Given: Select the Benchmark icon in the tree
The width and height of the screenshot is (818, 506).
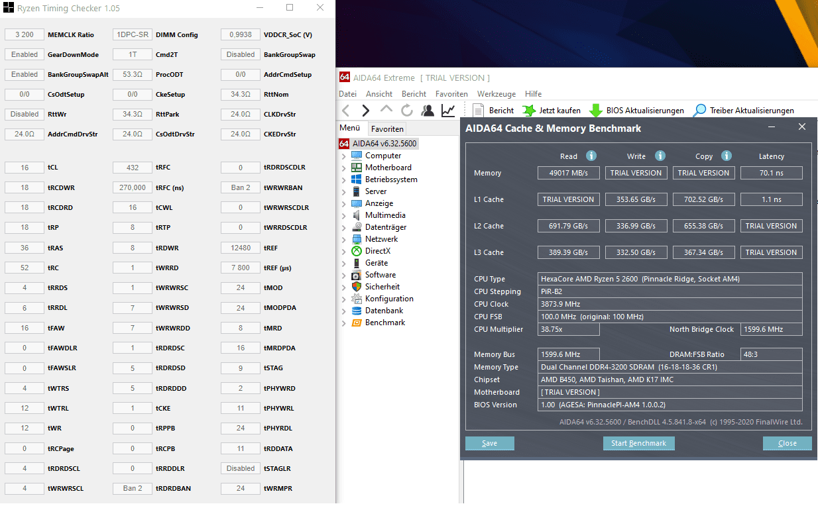Looking at the screenshot, I should (x=357, y=323).
